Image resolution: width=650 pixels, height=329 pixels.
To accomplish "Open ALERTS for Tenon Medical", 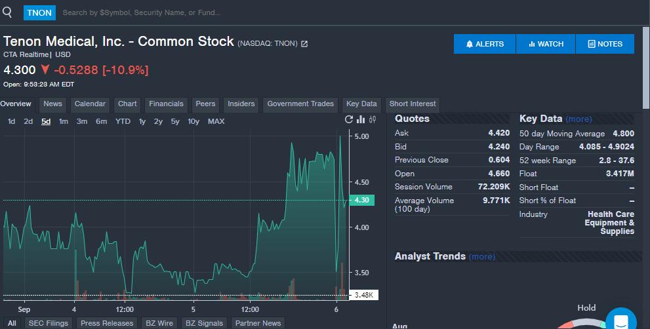I will coord(485,44).
